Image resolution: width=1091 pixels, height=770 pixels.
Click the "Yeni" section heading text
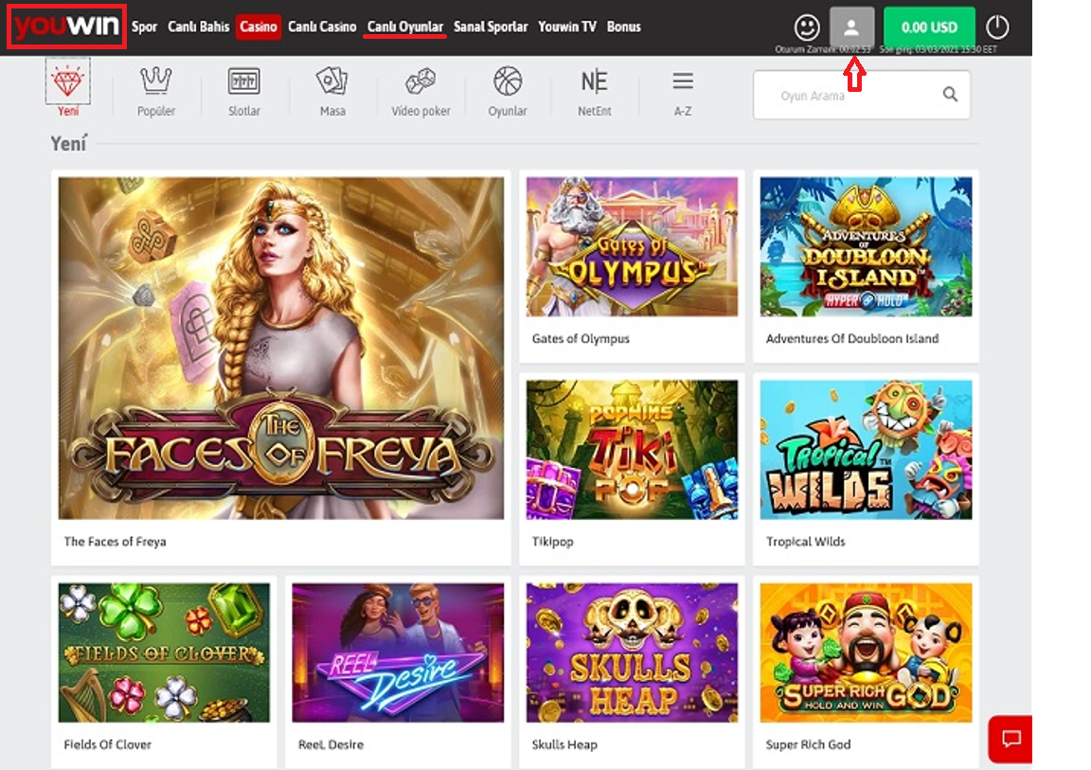coord(68,143)
